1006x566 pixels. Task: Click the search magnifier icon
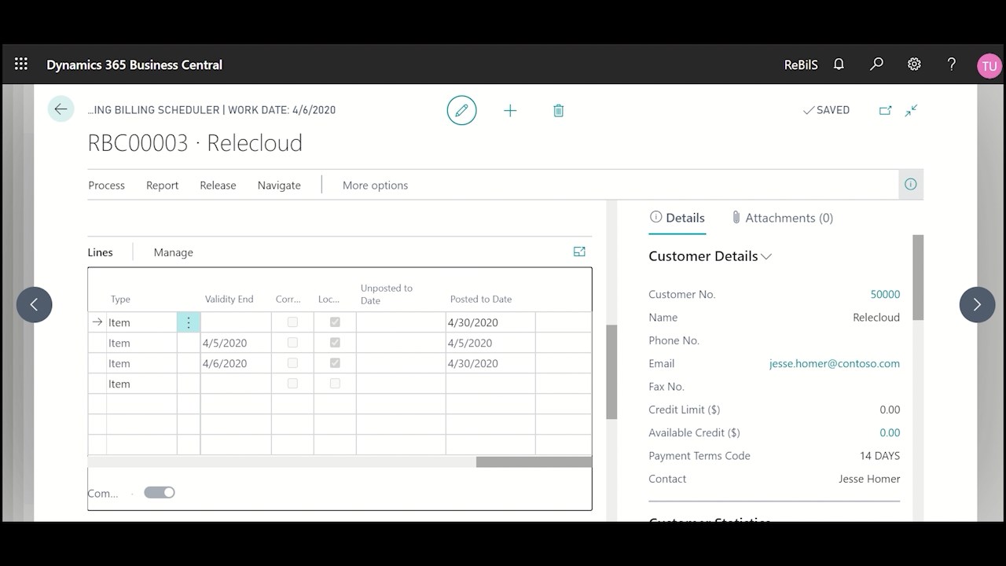(876, 64)
